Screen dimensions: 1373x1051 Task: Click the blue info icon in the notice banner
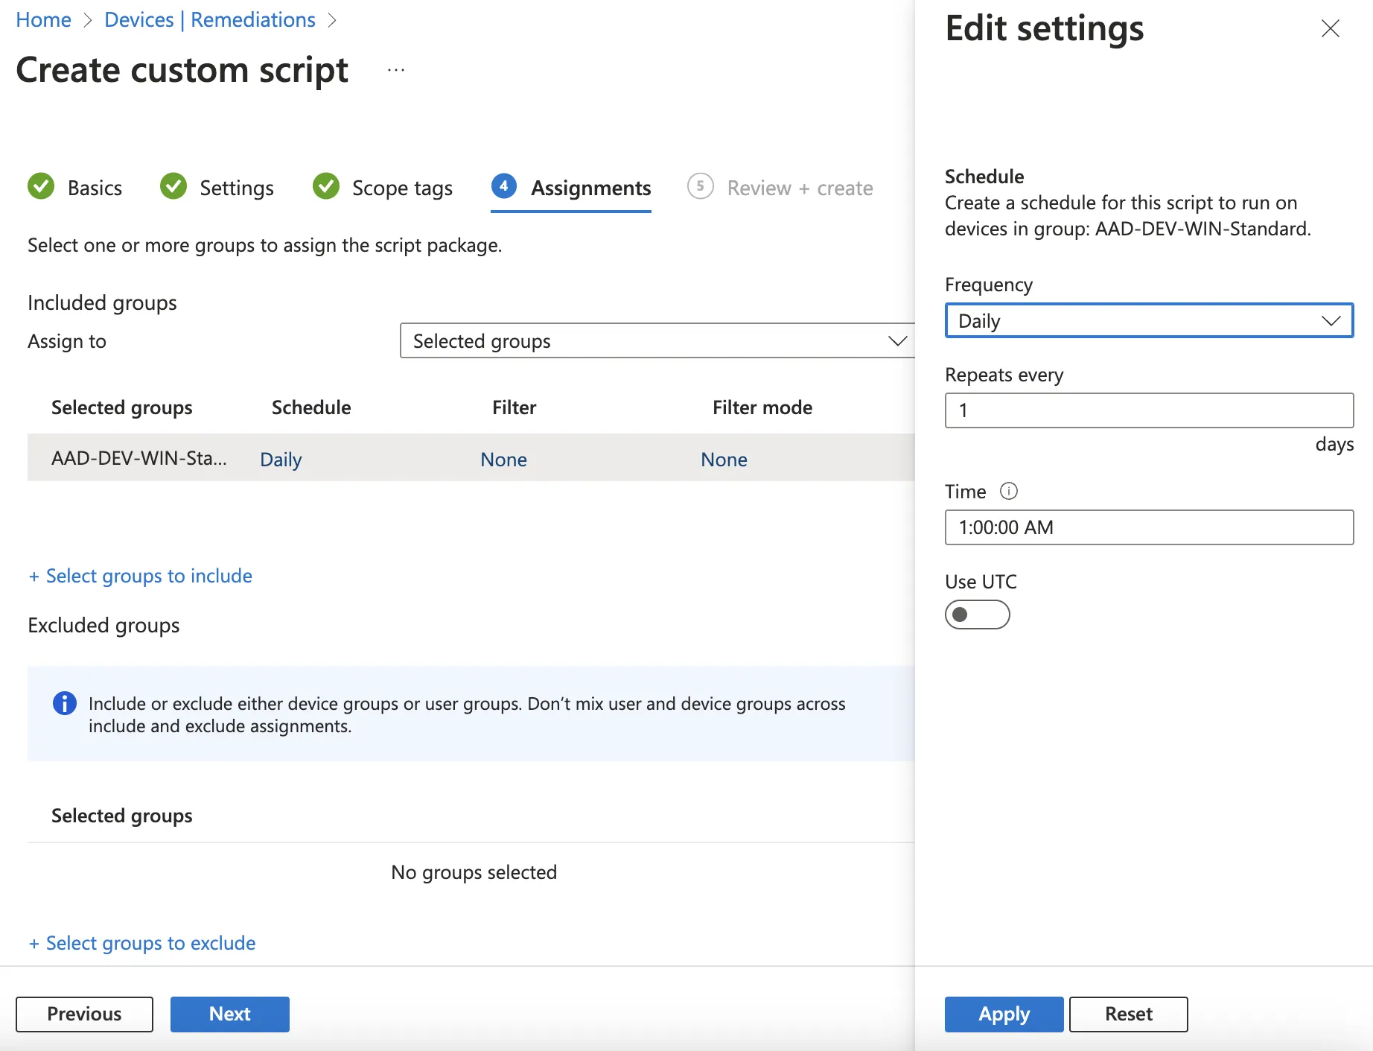tap(65, 703)
